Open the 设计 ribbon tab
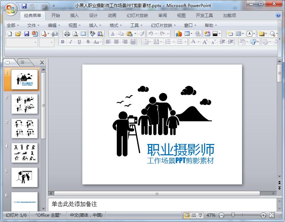 (x=93, y=16)
